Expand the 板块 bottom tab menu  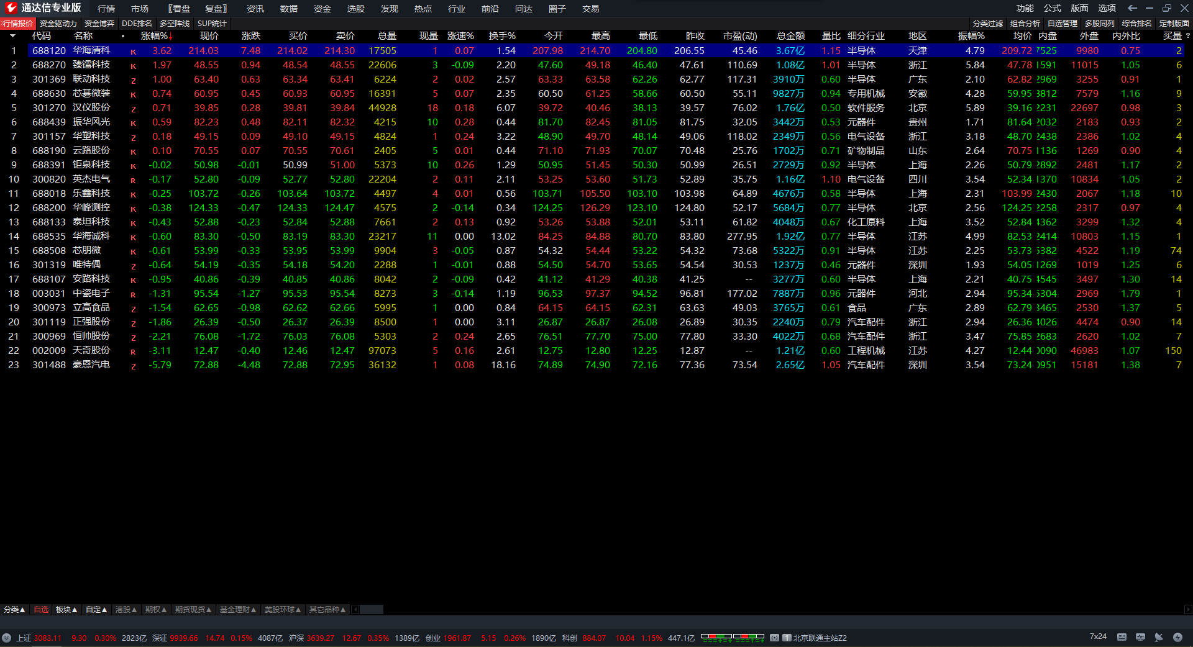pyautogui.click(x=66, y=610)
